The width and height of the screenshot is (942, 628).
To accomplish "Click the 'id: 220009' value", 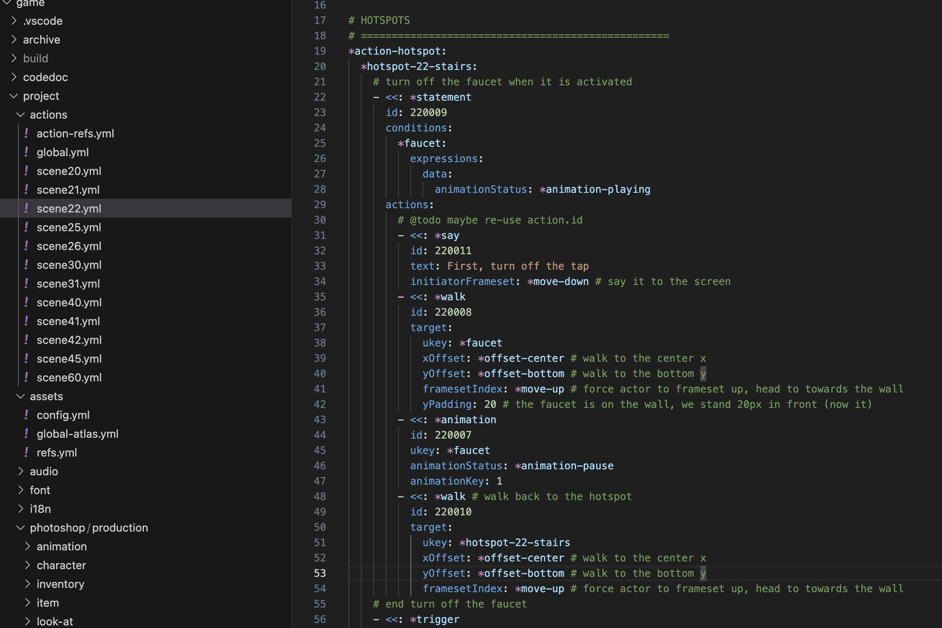I will (x=416, y=113).
